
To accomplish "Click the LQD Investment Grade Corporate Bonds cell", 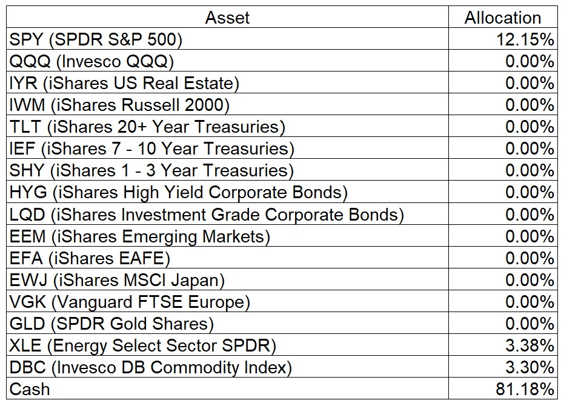I will tap(207, 215).
